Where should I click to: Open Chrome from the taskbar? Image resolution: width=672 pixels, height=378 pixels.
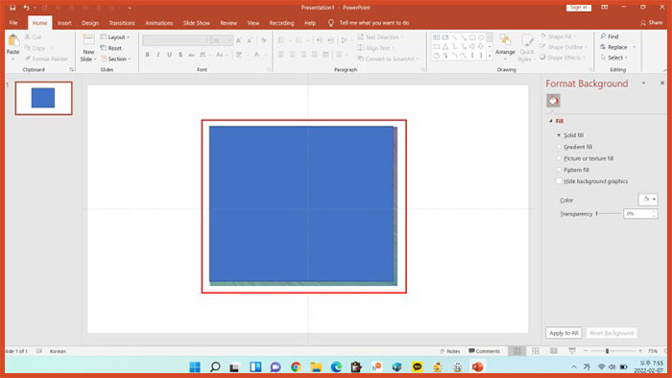[296, 366]
